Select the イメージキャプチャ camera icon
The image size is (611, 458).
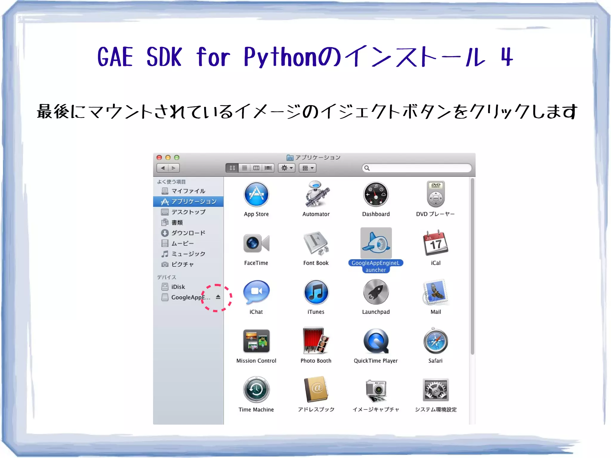coord(376,390)
